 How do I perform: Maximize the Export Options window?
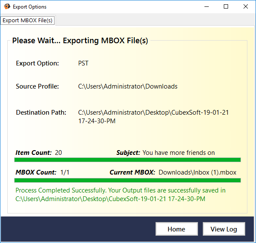pos(226,7)
